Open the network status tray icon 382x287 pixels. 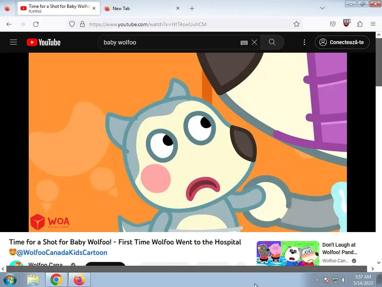pos(335,280)
